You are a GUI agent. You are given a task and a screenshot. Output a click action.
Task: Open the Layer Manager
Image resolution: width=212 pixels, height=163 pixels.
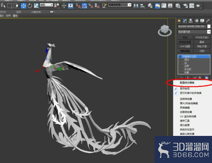(150, 6)
